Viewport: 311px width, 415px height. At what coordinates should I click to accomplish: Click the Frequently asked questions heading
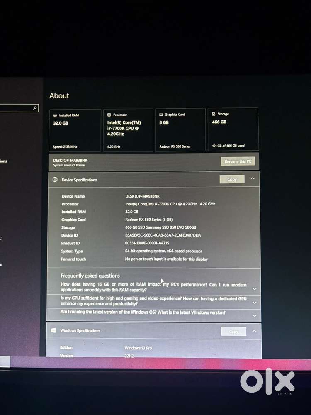coord(90,276)
